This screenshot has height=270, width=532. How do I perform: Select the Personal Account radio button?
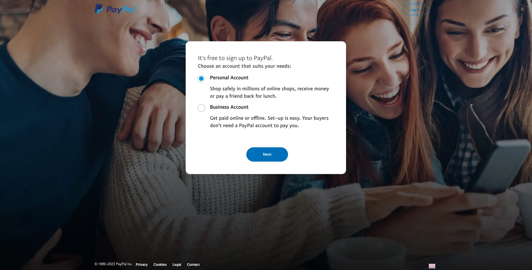coord(201,79)
